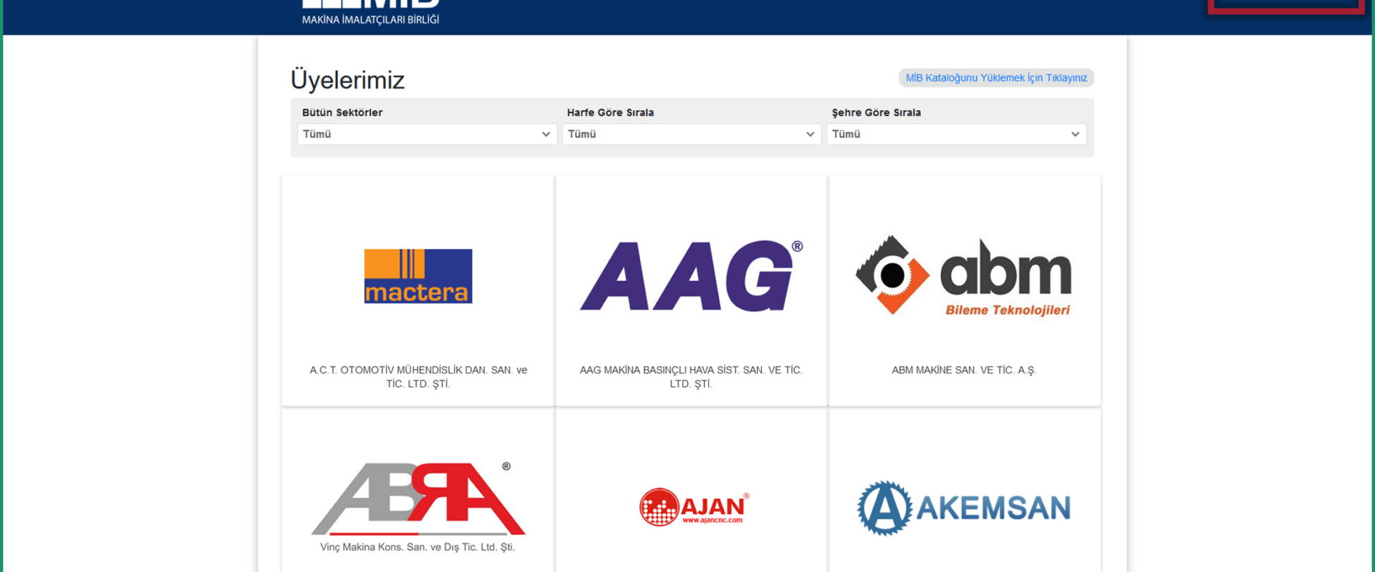Screen dimensions: 1375x572
Task: Open A.C.T. OTOMOTİV MÜHENDİSLİK member name
Action: pyautogui.click(x=418, y=377)
